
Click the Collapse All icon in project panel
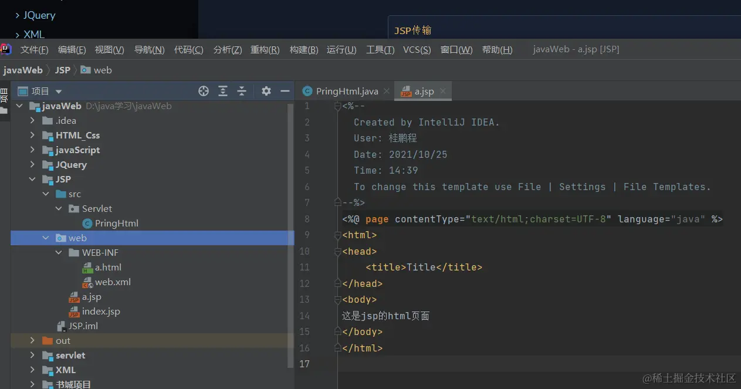click(x=242, y=91)
